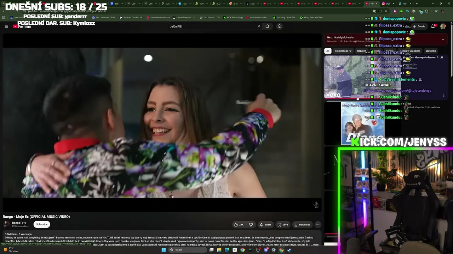Open the YouTube account avatar menu

click(x=443, y=26)
